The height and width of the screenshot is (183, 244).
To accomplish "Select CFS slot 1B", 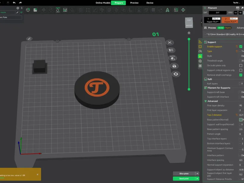I will coord(240,13).
